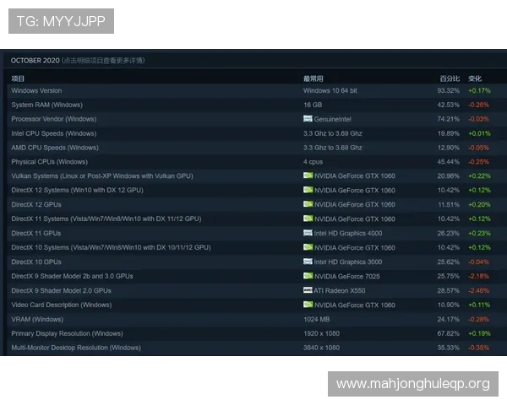Open Primary Display Resolution (Windows) item
The width and height of the screenshot is (507, 405).
(x=67, y=333)
